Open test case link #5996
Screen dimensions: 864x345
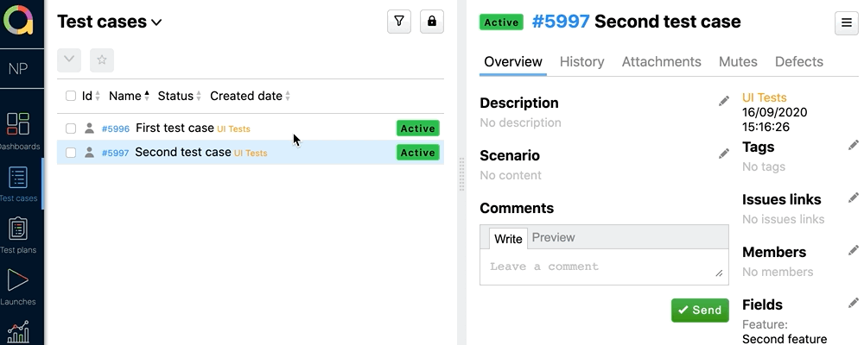pyautogui.click(x=115, y=129)
